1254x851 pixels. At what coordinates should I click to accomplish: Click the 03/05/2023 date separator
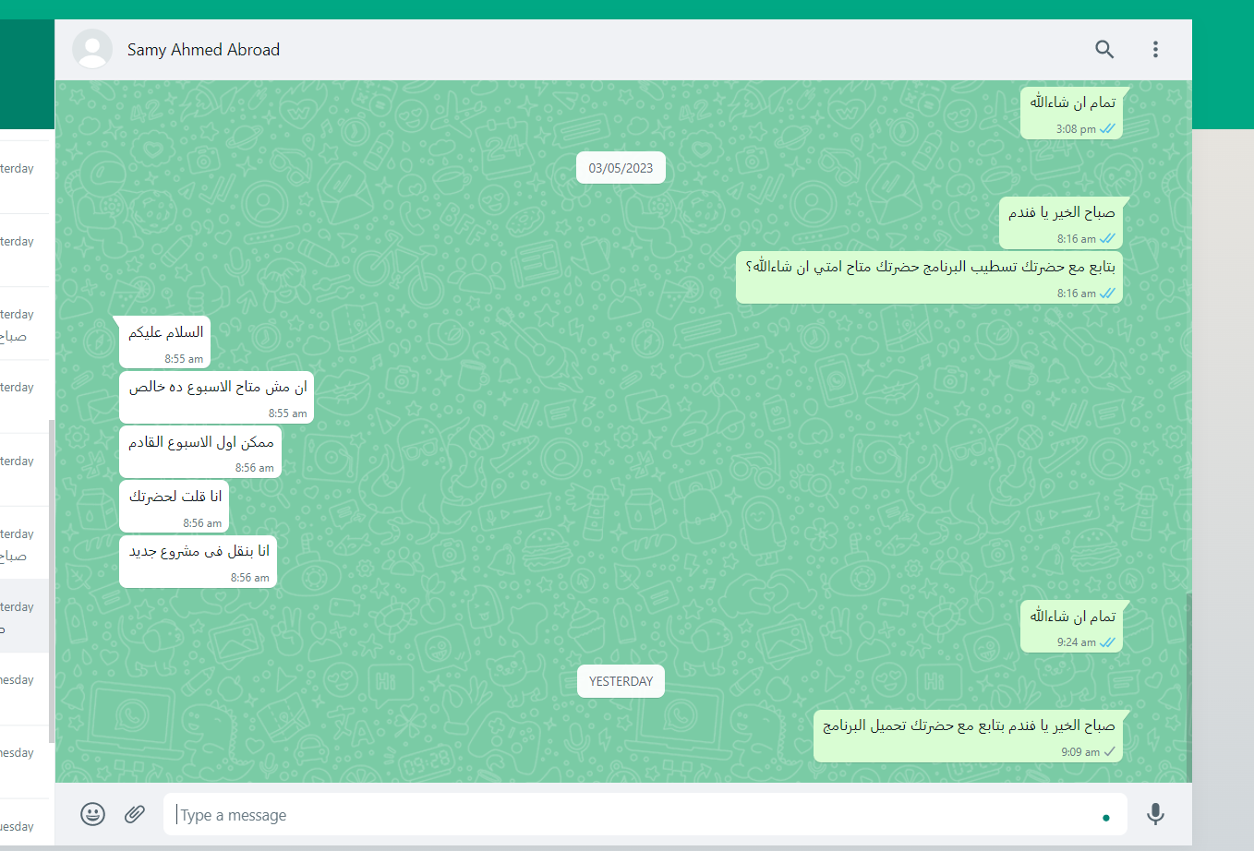[621, 168]
